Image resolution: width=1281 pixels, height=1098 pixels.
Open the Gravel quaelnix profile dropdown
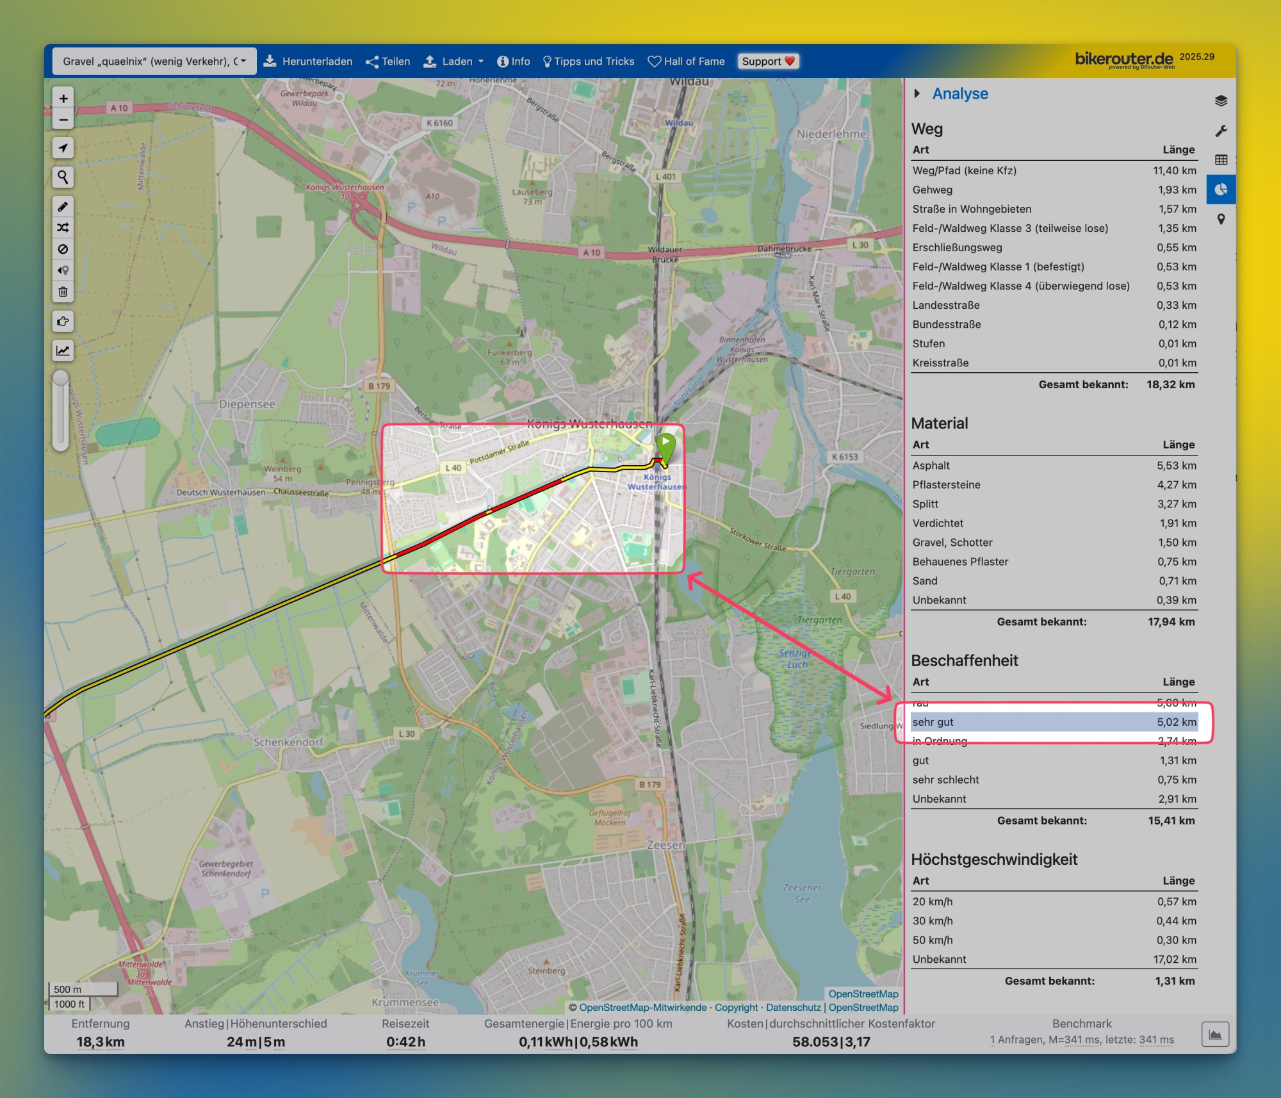tap(154, 61)
